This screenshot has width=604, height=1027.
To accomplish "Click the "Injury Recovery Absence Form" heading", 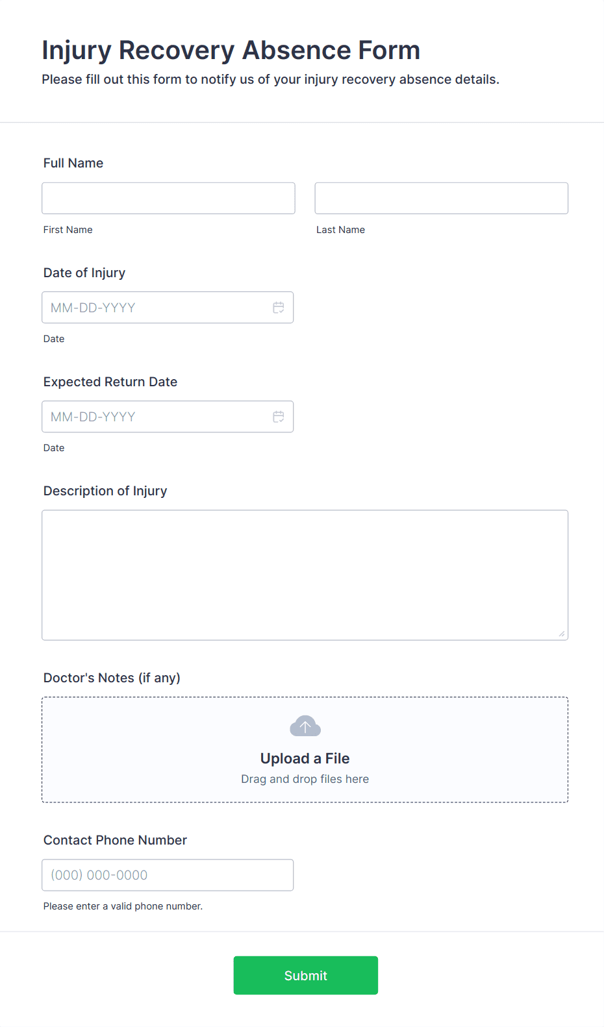I will [x=231, y=50].
